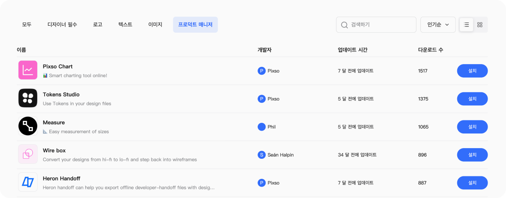Install the Heron Handoff plugin
Screen dimensions: 506x198
(472, 183)
